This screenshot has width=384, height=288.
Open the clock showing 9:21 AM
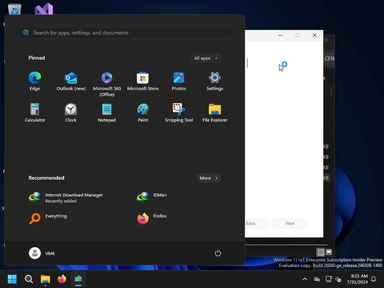click(357, 279)
